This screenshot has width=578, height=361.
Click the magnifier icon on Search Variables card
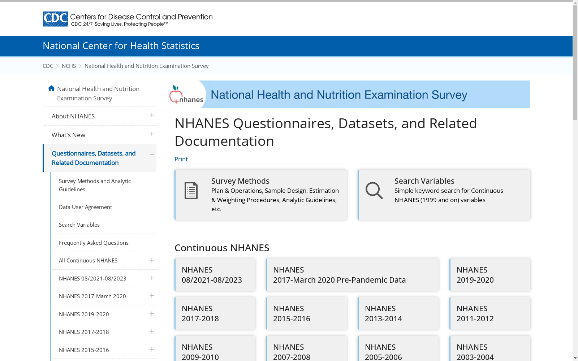point(374,190)
